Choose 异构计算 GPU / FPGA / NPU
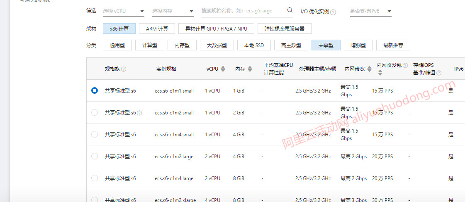Viewport: 465px width, 202px height. [x=216, y=29]
